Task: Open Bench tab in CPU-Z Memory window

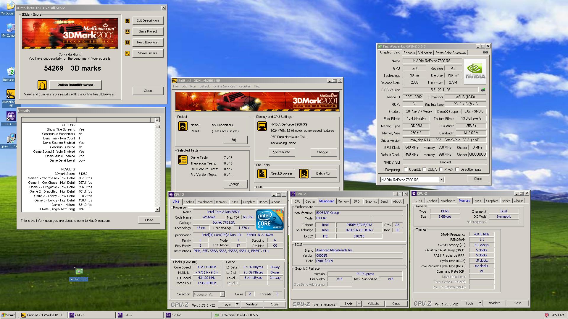Action: [506, 201]
